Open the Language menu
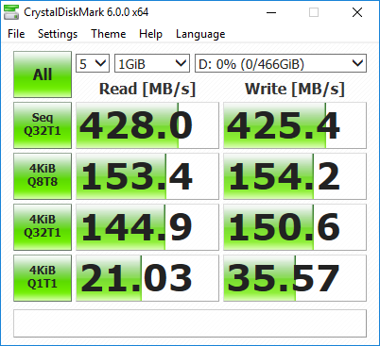Viewport: 380px width, 346px height. point(200,34)
